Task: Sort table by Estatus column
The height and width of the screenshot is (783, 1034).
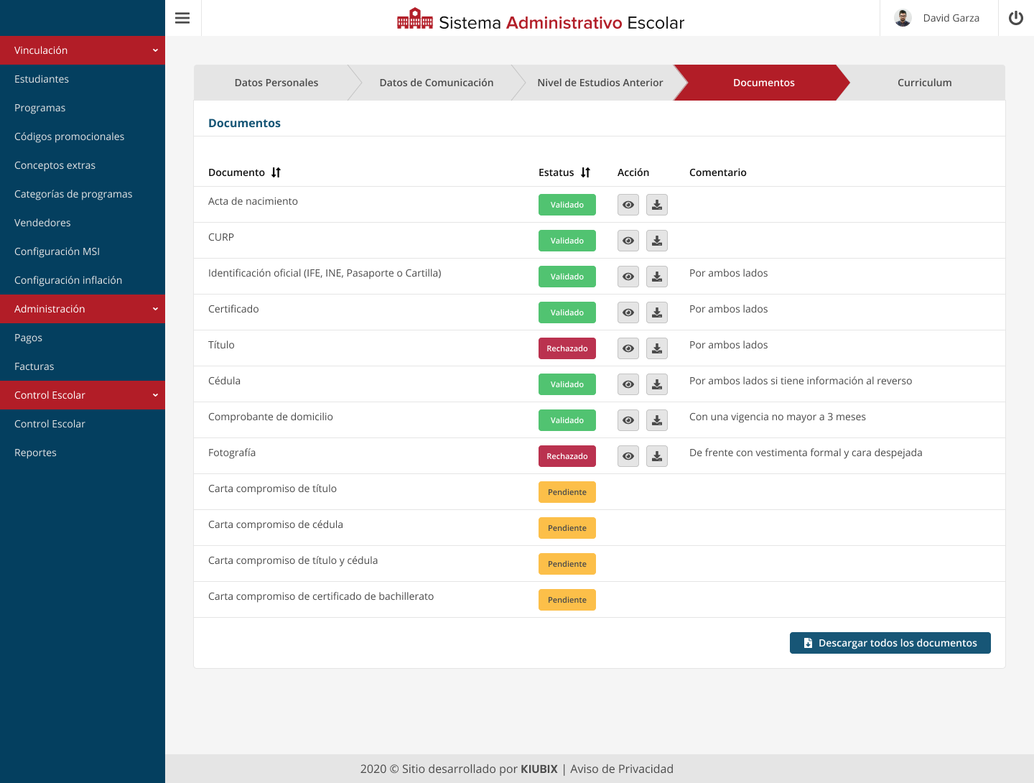Action: coord(585,172)
